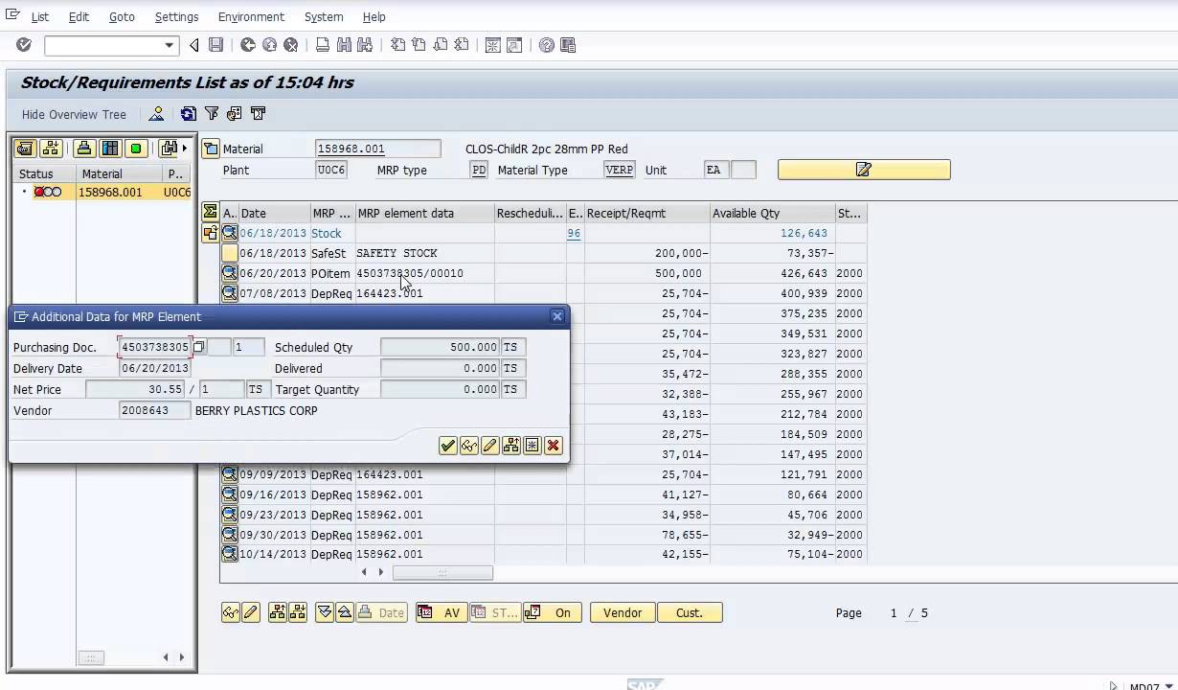Open details icon for POitem 4503738305 row
This screenshot has height=690, width=1178.
pyautogui.click(x=230, y=273)
